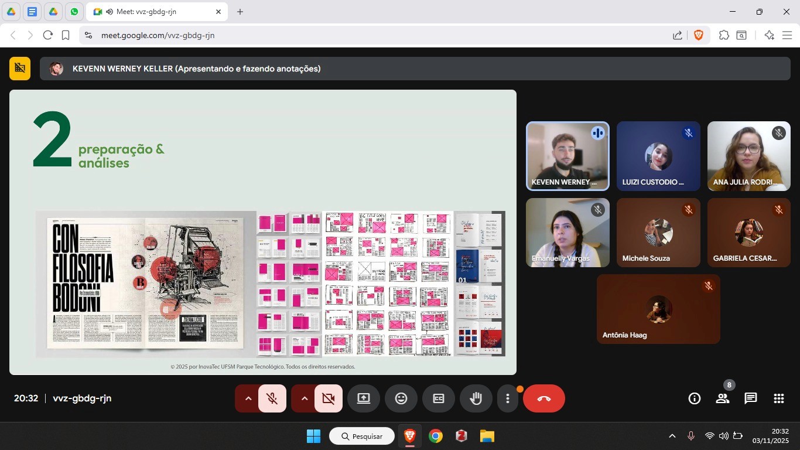
Task: Click the tab audio speaker icon
Action: coord(109,12)
